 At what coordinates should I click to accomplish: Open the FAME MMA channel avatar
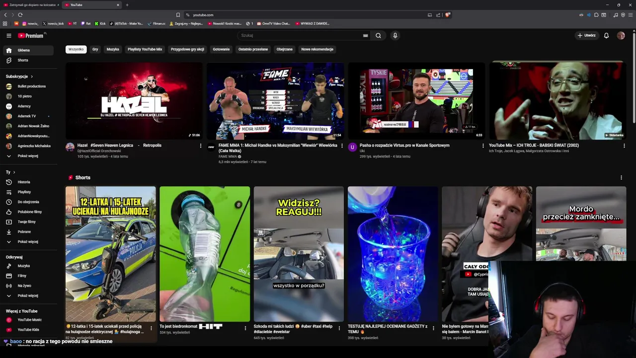[211, 147]
